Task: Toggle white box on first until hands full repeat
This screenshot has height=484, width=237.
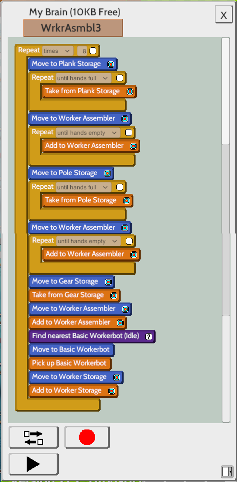Action: pos(120,78)
